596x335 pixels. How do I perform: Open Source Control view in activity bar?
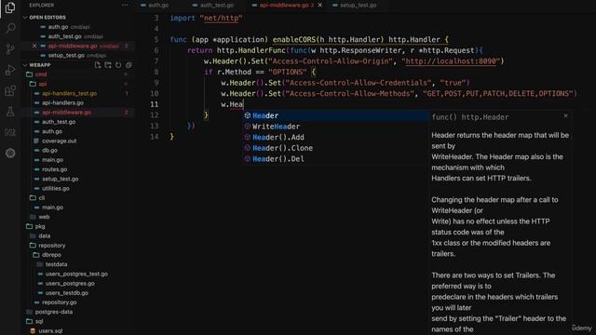[10, 49]
